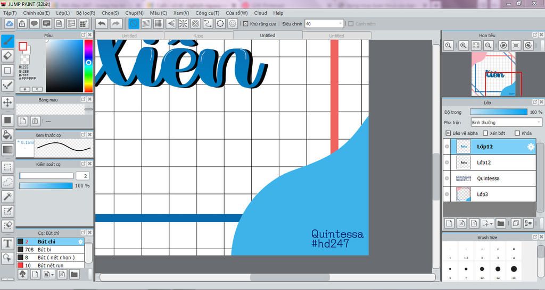545x290 pixels.
Task: Create a new layer in Lớp panel
Action: point(449,224)
